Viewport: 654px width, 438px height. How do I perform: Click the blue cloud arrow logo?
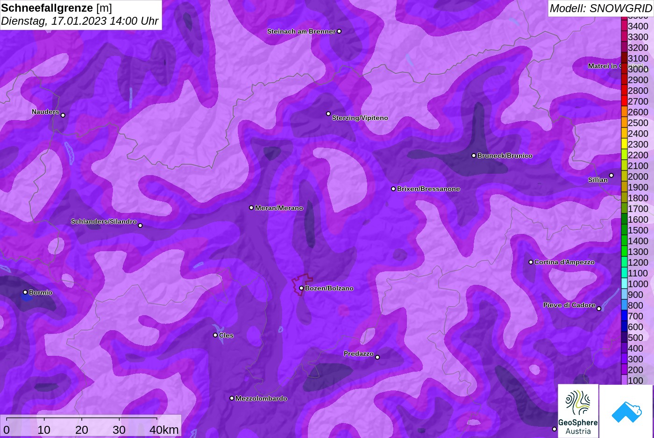[626, 411]
